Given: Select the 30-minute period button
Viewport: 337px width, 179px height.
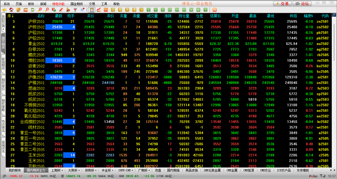Looking at the screenshot, I should click(177, 10).
